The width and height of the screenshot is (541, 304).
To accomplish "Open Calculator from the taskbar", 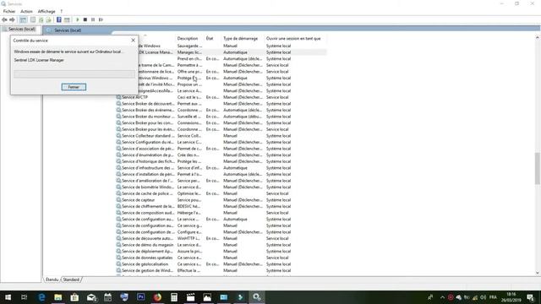I will pos(174,297).
